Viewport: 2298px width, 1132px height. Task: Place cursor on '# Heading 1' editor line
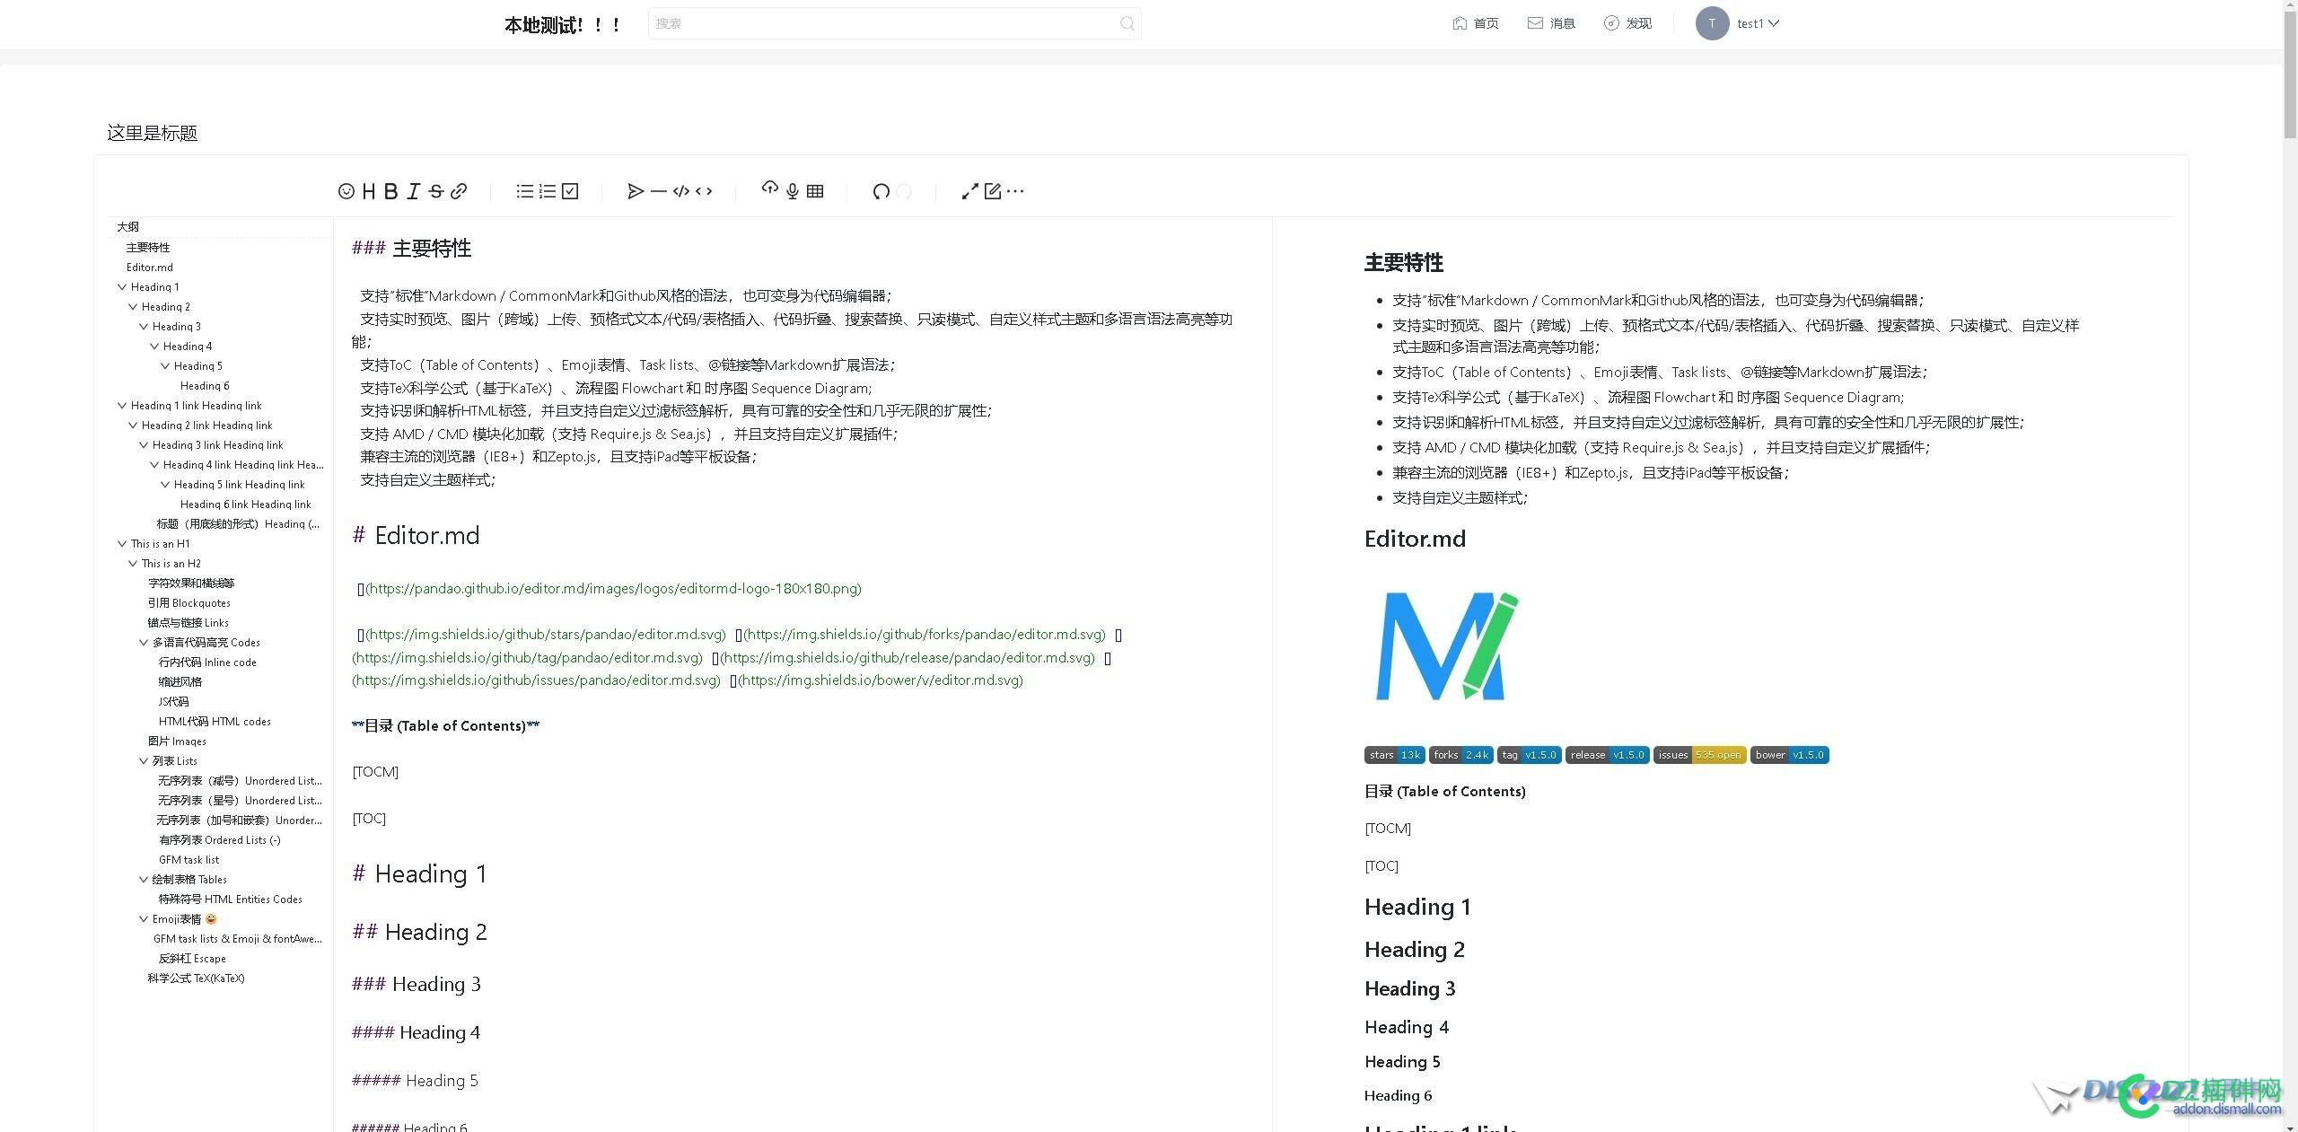point(419,874)
